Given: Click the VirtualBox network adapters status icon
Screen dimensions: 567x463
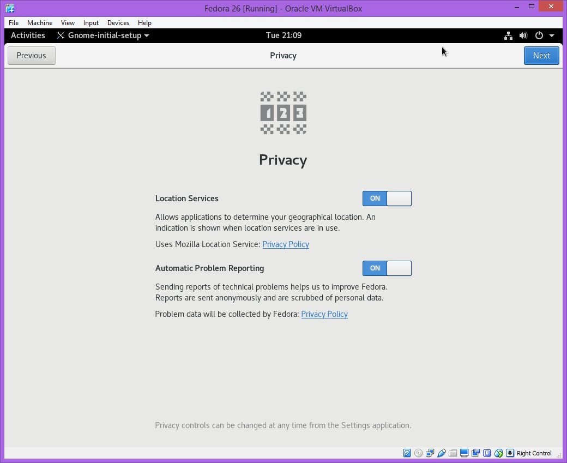Looking at the screenshot, I should (x=430, y=453).
